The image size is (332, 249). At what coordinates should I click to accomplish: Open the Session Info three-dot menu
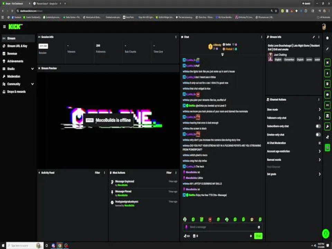point(176,37)
